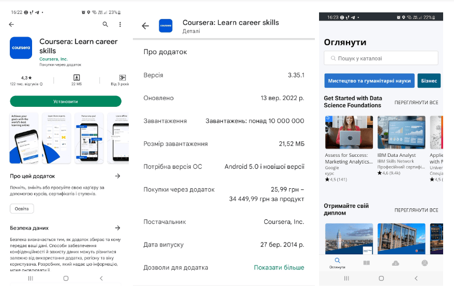Select the Освіта category chip
The height and width of the screenshot is (292, 454).
(22, 208)
